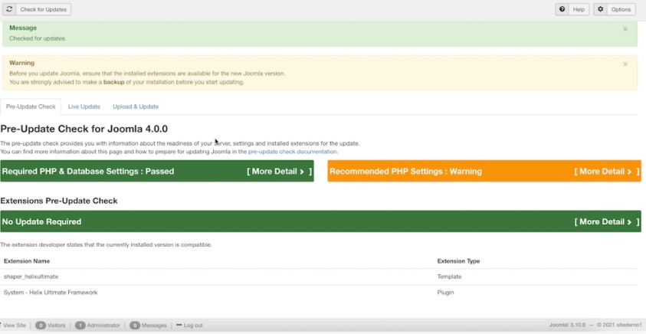Expand More Detail for Recommended PHP Settings

[606, 172]
